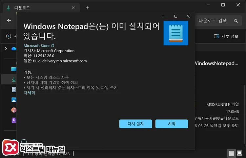
Task: Click the Explorer vertical scrollbar
Action: click(244, 114)
